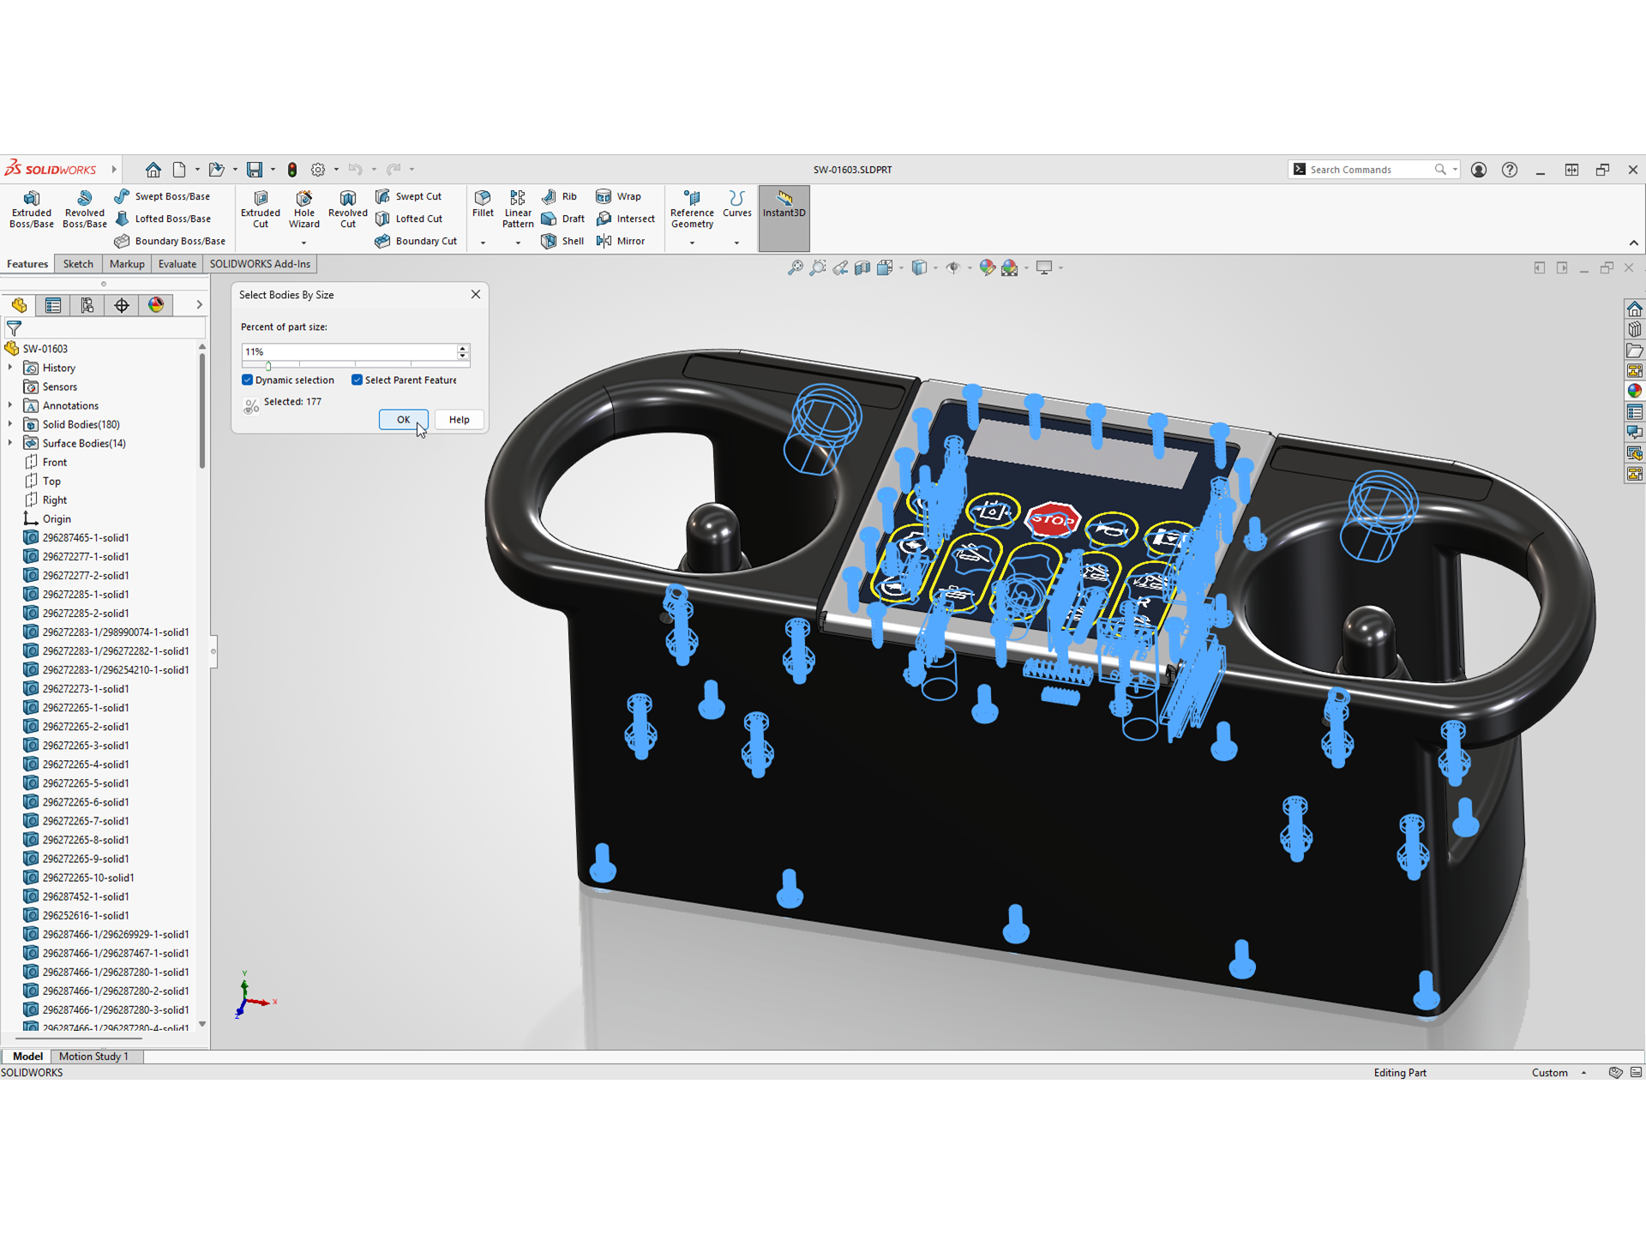Open the Evaluate tab
Screen dimensions: 1646x1234
[177, 264]
